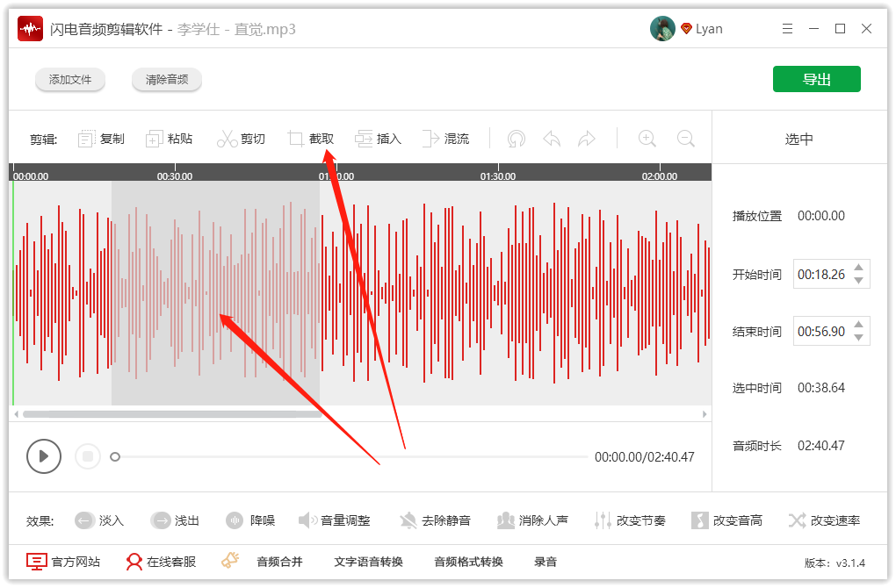Click the Add File (添加文件) button
This screenshot has width=896, height=588.
69,79
